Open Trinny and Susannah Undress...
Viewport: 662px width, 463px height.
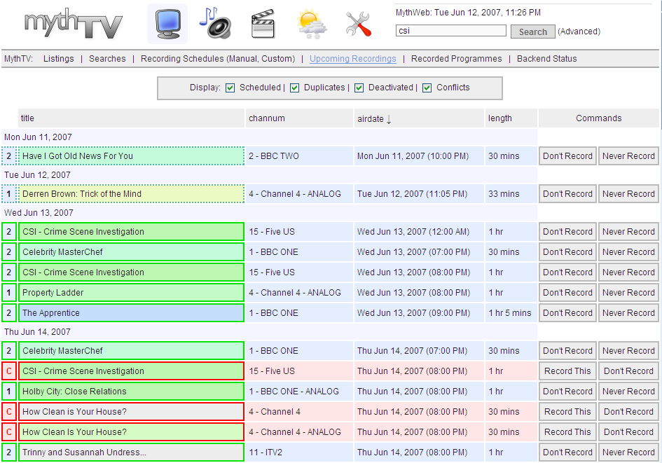click(x=131, y=452)
